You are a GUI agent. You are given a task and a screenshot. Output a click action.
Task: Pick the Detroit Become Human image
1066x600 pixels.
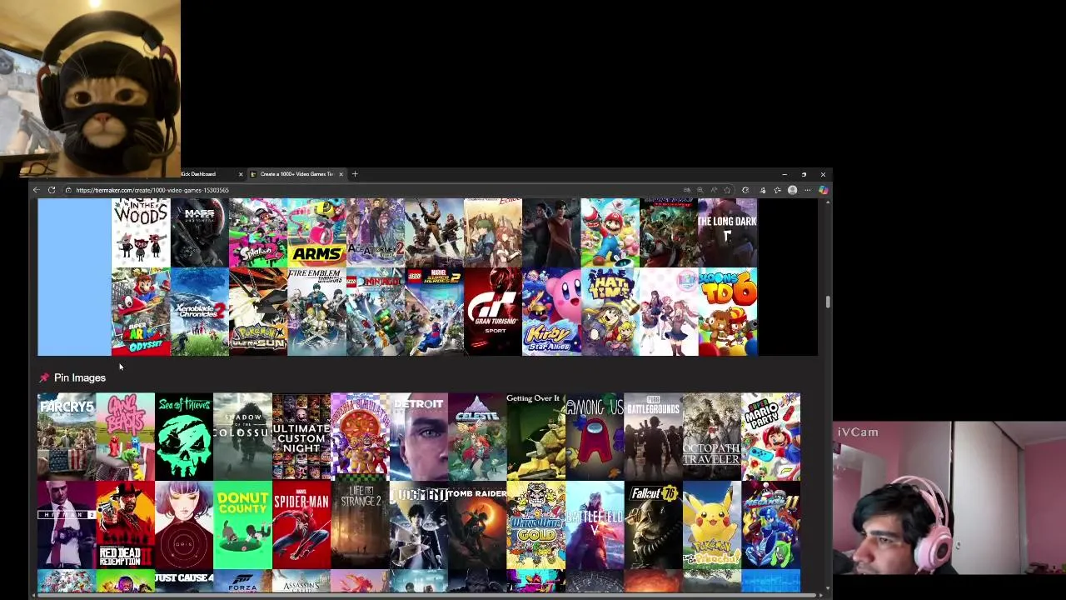click(419, 437)
